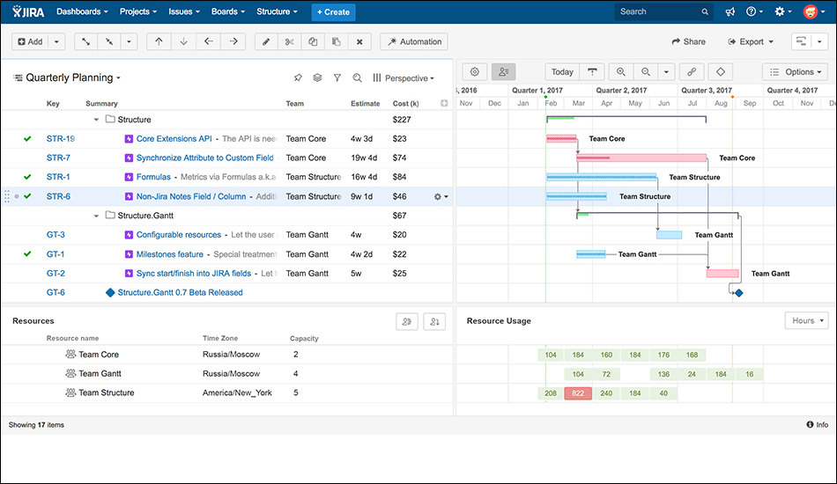The image size is (837, 484).
Task: Collapse the Structure.Gantt folder
Action: (96, 216)
